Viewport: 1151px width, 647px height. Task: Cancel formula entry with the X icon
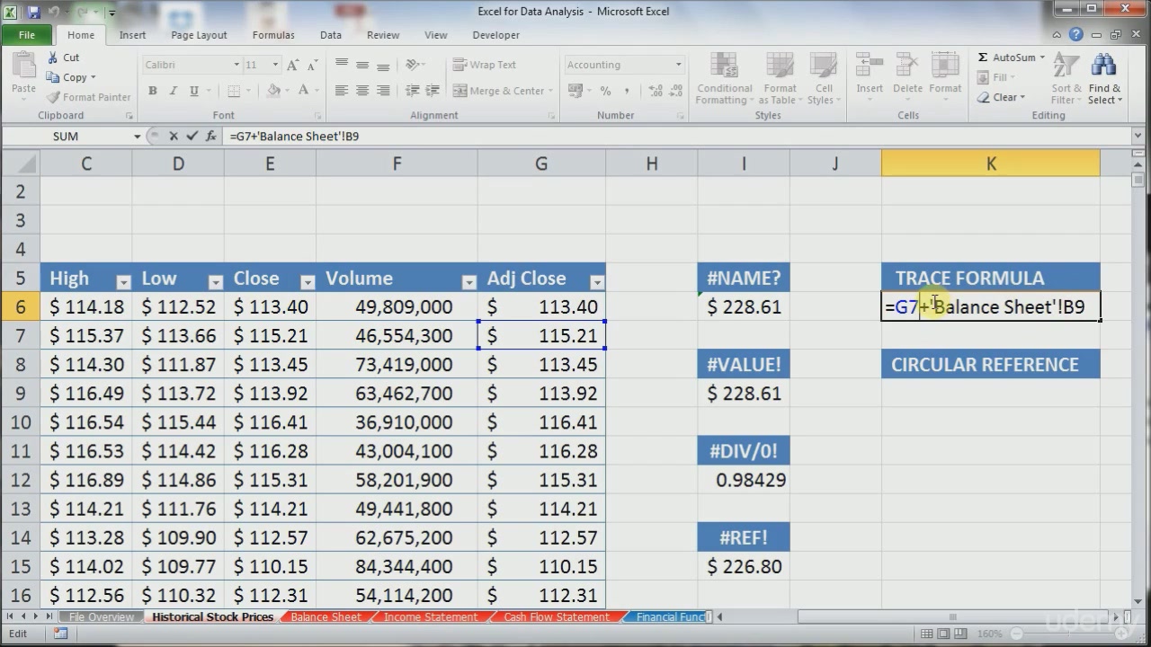tap(174, 136)
